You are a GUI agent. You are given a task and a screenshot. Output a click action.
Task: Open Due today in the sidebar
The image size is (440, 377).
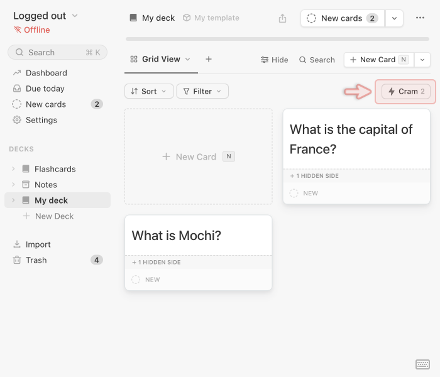[45, 89]
